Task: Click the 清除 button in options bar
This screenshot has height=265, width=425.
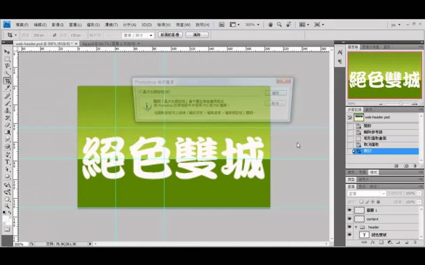Action: click(x=197, y=35)
